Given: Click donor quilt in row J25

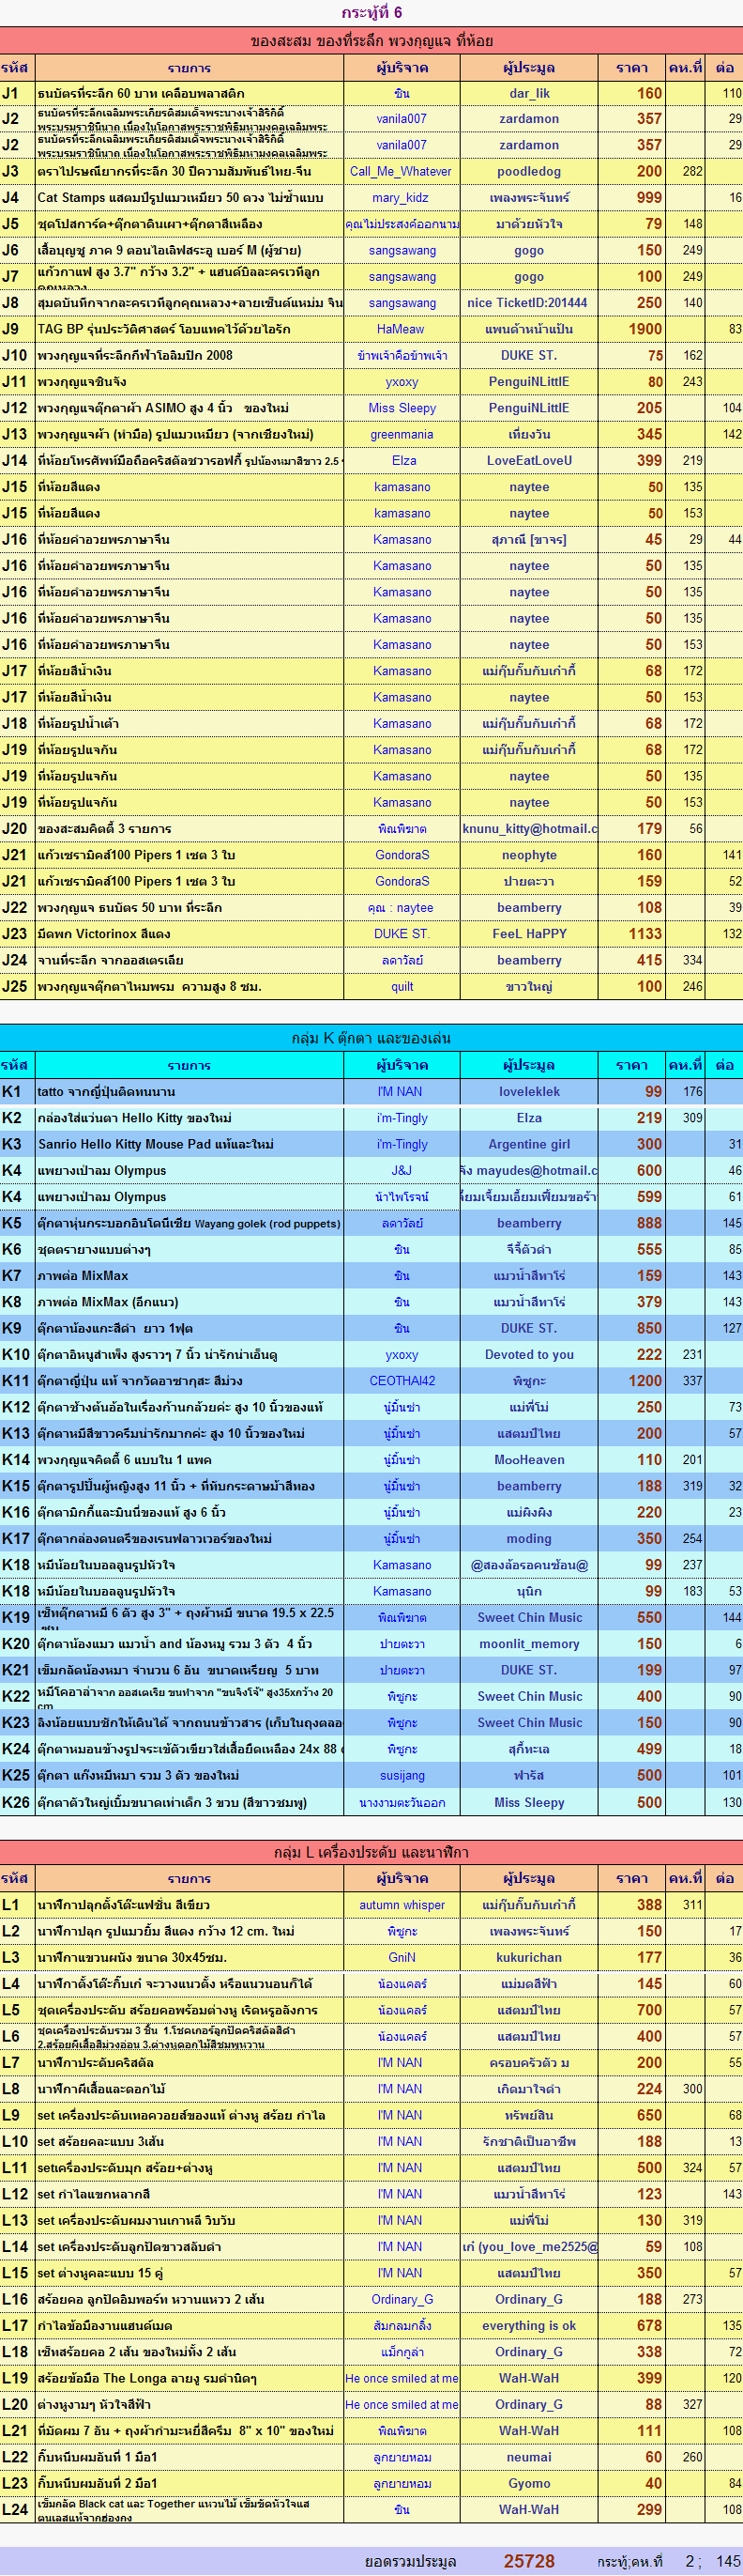Looking at the screenshot, I should coord(402,987).
